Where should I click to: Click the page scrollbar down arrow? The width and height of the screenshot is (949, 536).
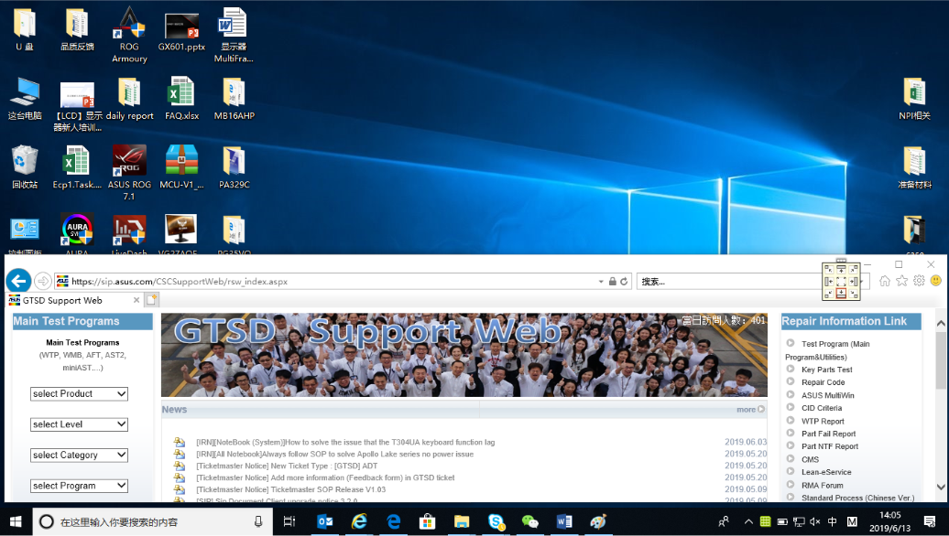pyautogui.click(x=941, y=487)
